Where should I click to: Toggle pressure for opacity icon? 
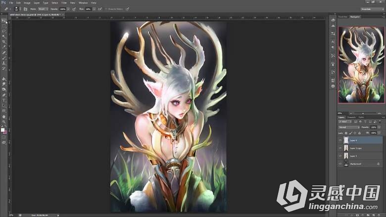(74, 9)
